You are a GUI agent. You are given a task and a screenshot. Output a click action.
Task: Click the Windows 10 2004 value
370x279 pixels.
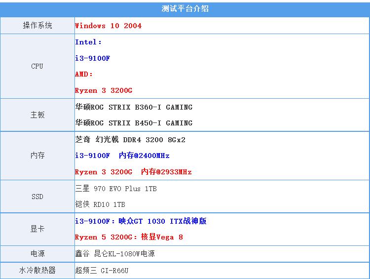109,26
